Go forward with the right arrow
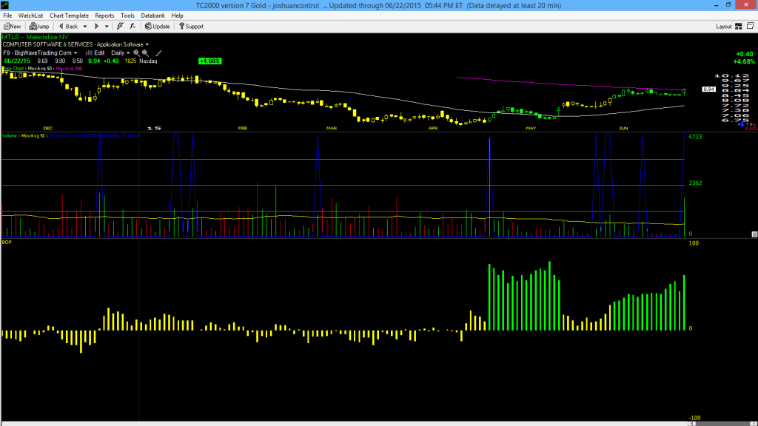The width and height of the screenshot is (758, 426). tap(96, 27)
